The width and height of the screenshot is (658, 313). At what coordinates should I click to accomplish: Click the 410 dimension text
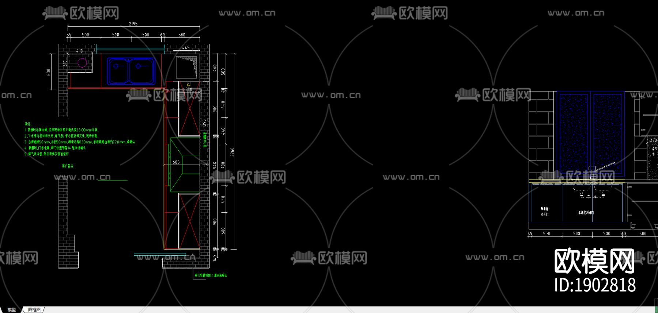coord(80,51)
